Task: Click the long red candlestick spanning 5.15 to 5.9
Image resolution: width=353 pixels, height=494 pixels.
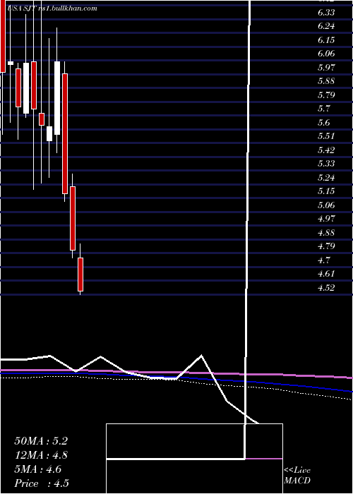Action: point(65,133)
